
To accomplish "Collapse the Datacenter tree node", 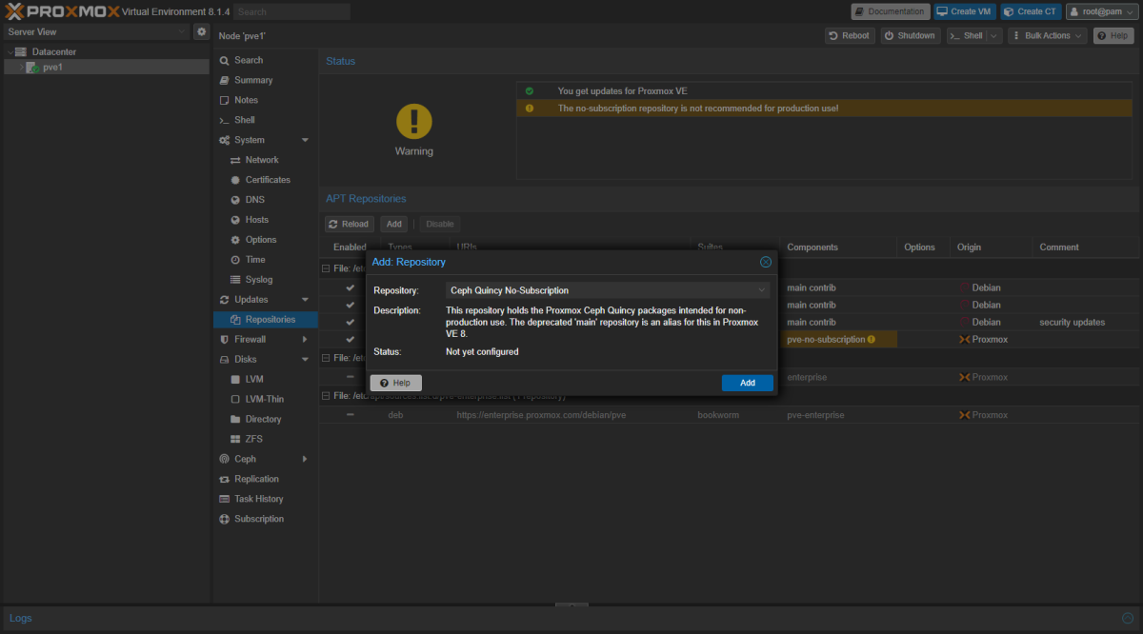I will tap(10, 51).
